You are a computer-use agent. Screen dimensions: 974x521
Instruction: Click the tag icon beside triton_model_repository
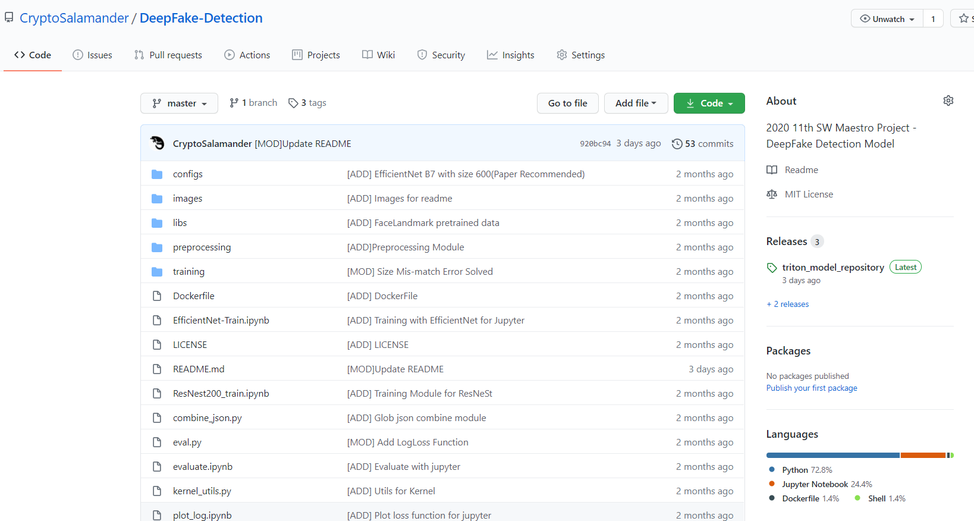pos(772,268)
